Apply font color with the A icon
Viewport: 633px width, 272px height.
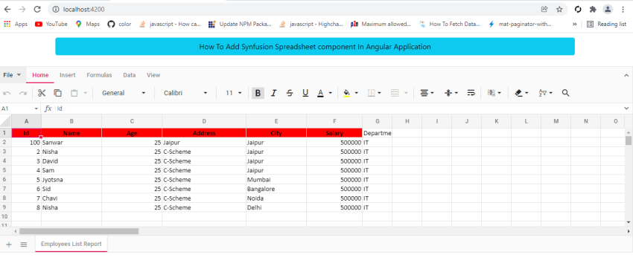[x=320, y=93]
